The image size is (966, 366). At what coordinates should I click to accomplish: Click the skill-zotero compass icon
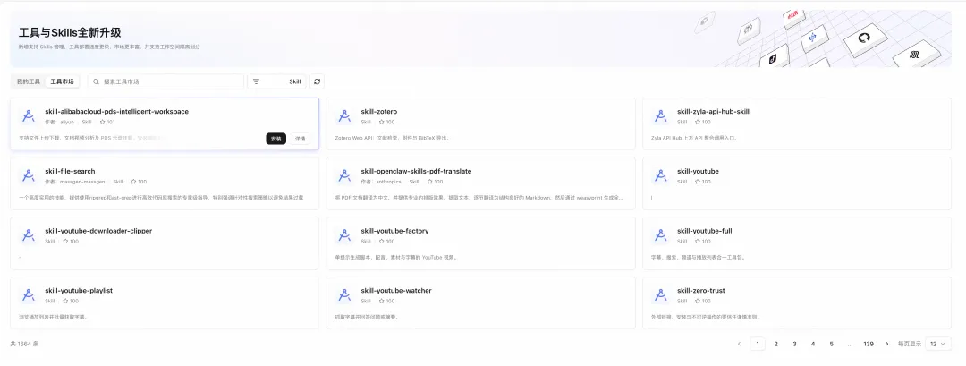tap(343, 116)
